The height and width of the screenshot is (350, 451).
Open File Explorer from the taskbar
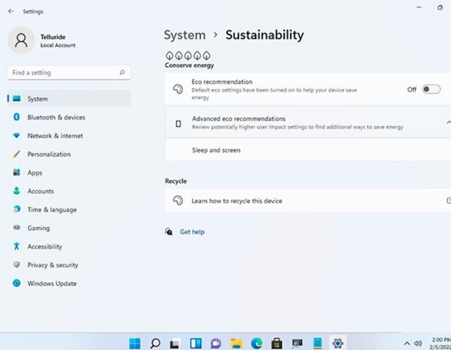tap(236, 343)
